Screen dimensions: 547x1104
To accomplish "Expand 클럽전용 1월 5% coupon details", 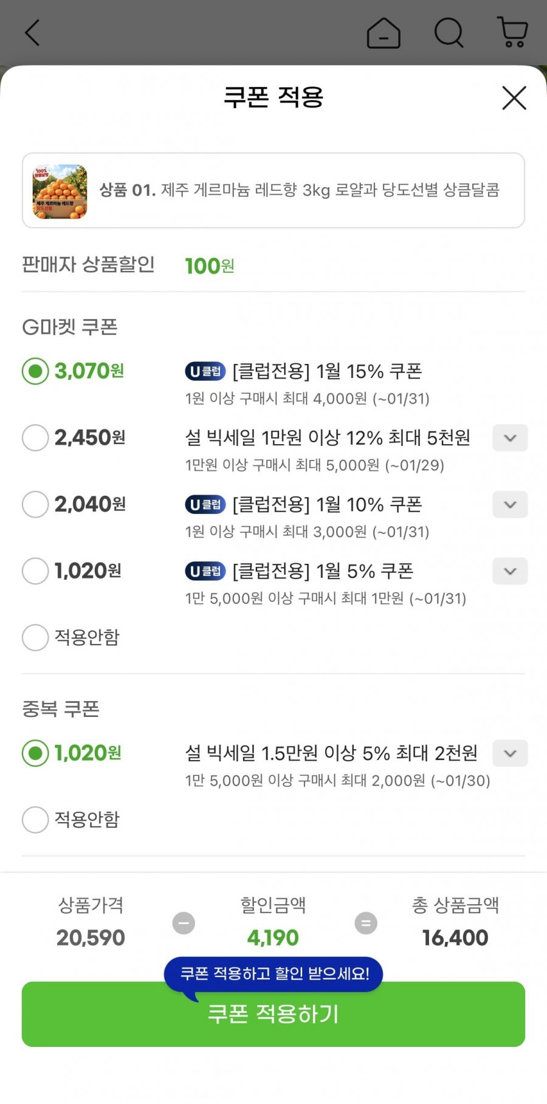I will coord(510,571).
